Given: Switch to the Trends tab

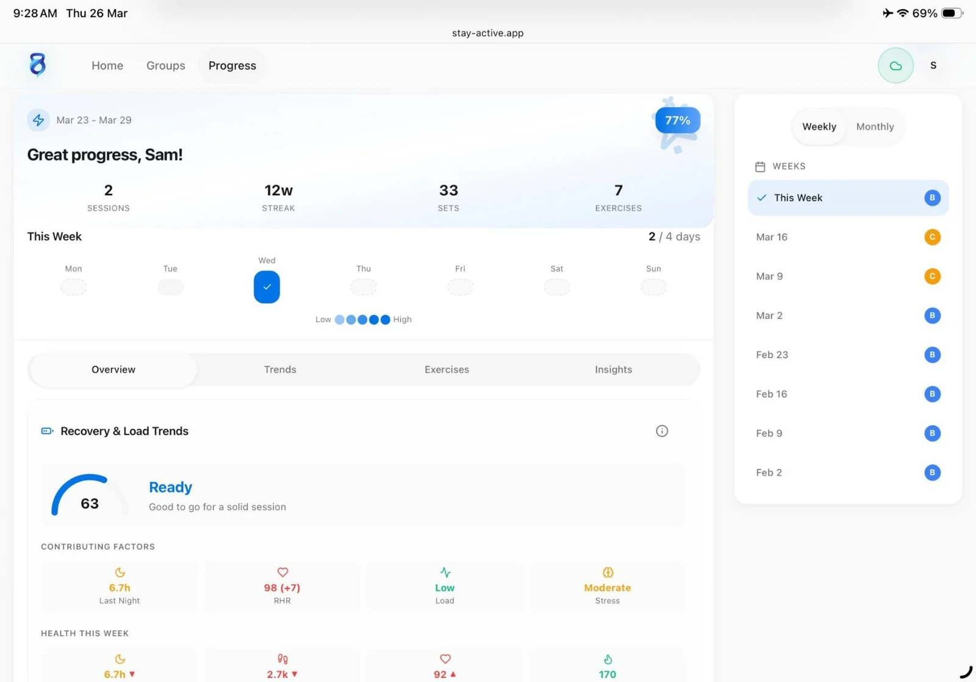Looking at the screenshot, I should pos(280,370).
